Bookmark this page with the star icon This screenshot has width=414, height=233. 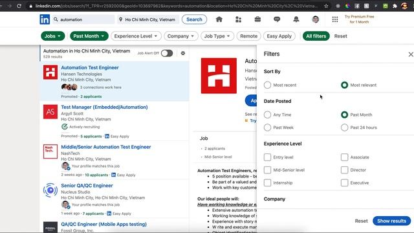coord(326,6)
